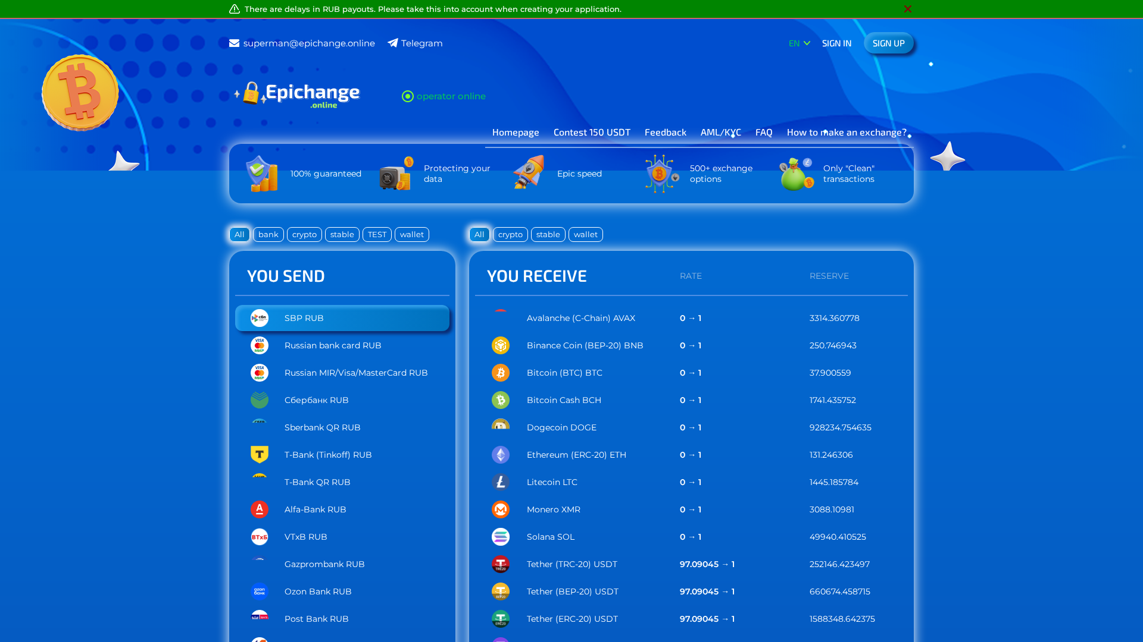
Task: Filter You Send list by stable
Action: (342, 234)
